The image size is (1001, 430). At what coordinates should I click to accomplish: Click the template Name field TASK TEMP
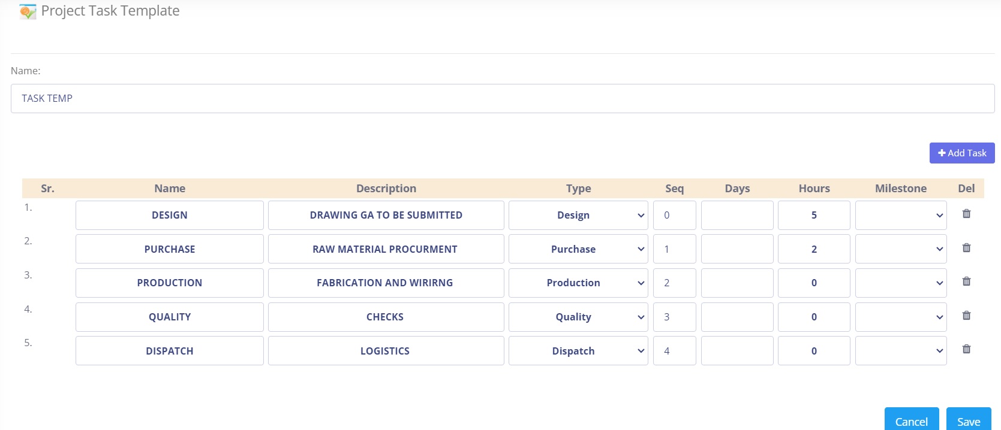coord(502,99)
